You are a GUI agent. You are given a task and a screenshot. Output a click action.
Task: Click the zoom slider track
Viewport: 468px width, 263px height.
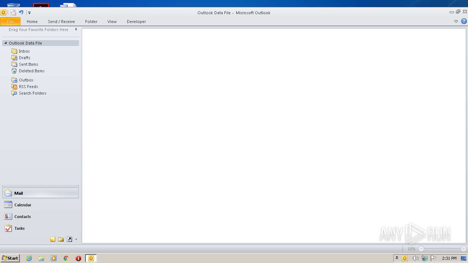click(442, 249)
